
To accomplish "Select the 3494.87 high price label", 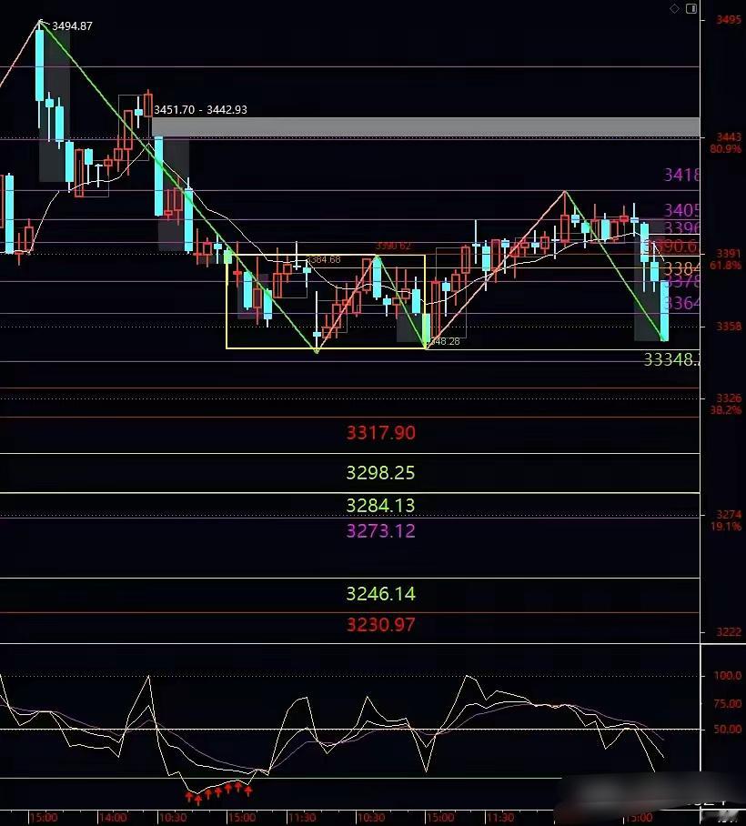I will pyautogui.click(x=72, y=25).
